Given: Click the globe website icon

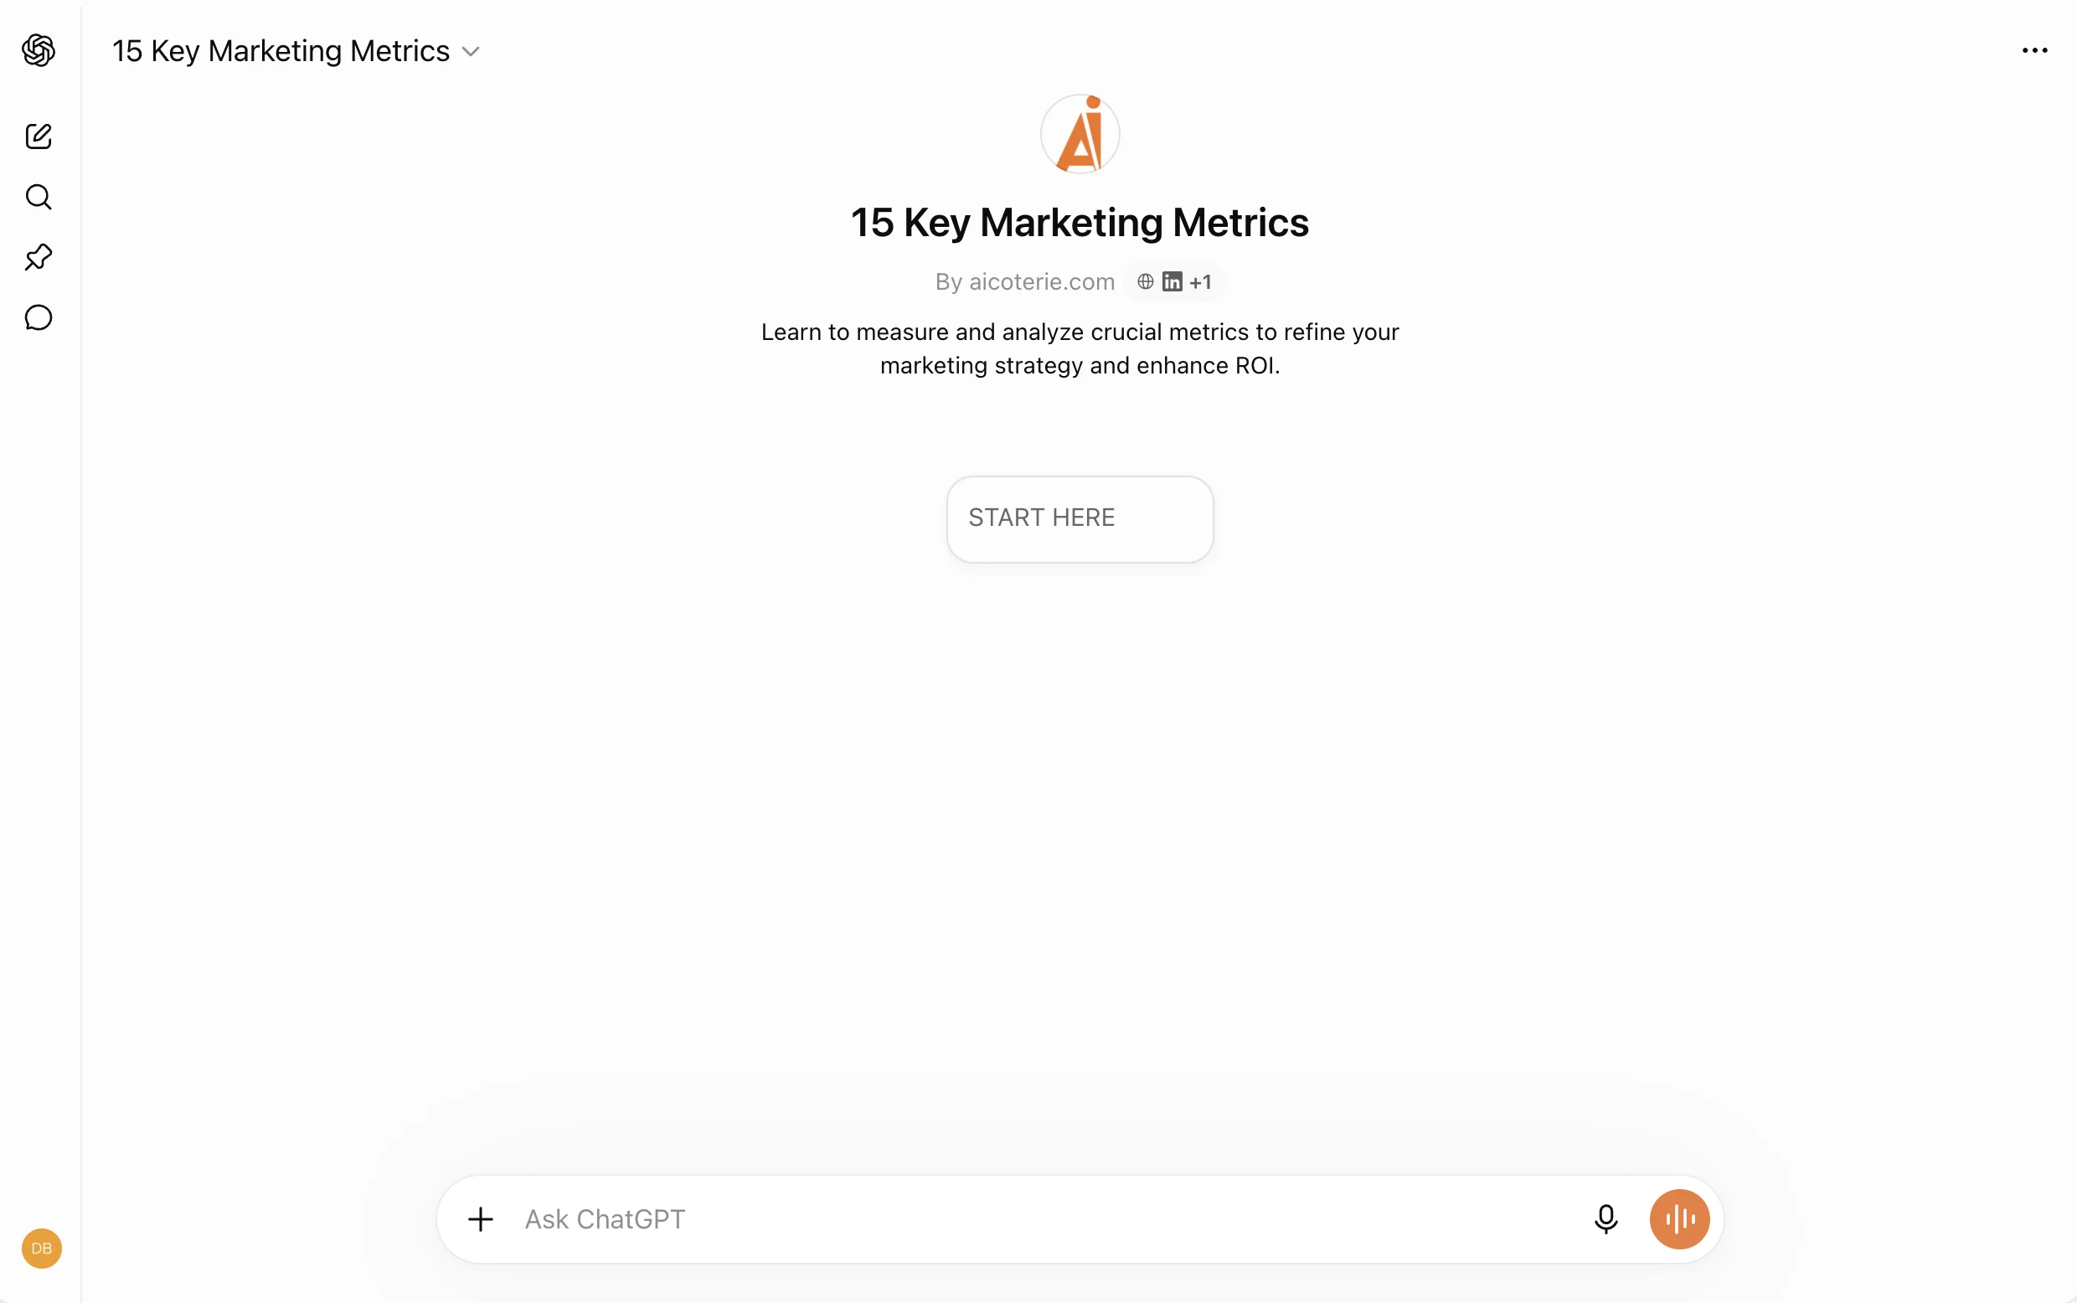Looking at the screenshot, I should pos(1146,281).
